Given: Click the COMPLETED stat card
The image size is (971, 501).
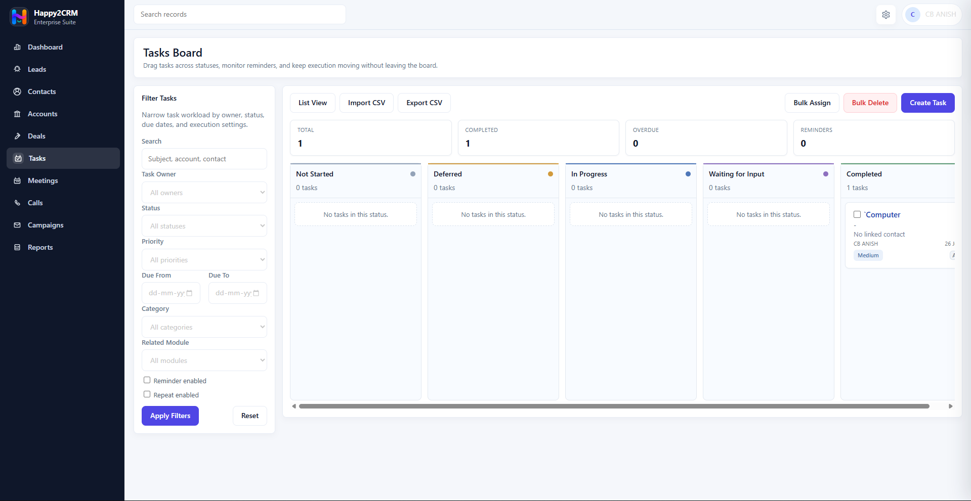Looking at the screenshot, I should click(538, 138).
